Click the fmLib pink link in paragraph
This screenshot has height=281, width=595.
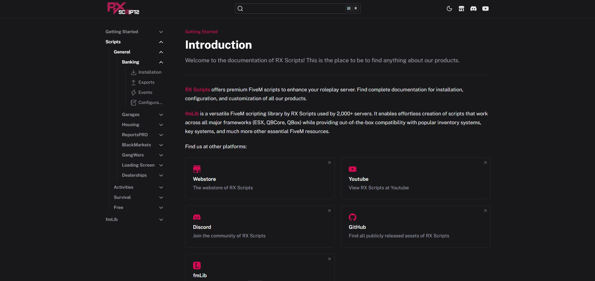192,114
